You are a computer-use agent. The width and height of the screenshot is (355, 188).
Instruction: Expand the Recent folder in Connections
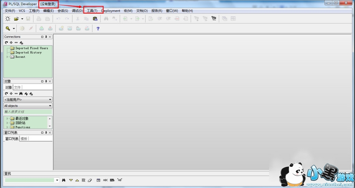click(7, 57)
